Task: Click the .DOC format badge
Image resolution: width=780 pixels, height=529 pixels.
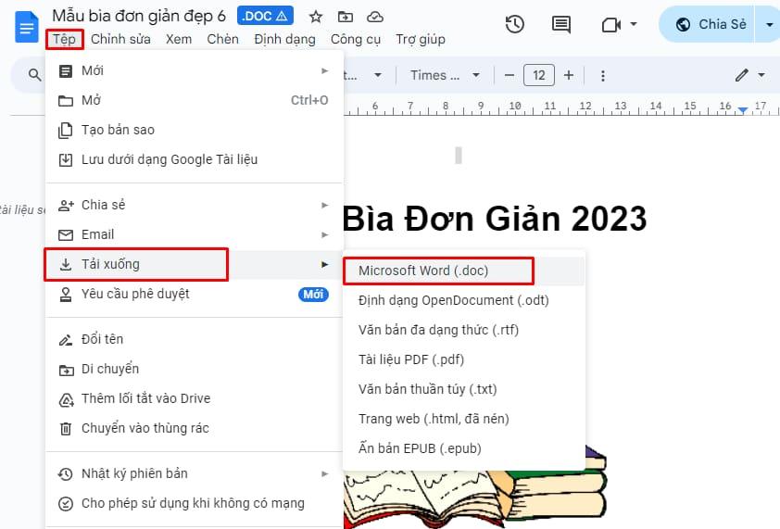Action: [x=265, y=16]
